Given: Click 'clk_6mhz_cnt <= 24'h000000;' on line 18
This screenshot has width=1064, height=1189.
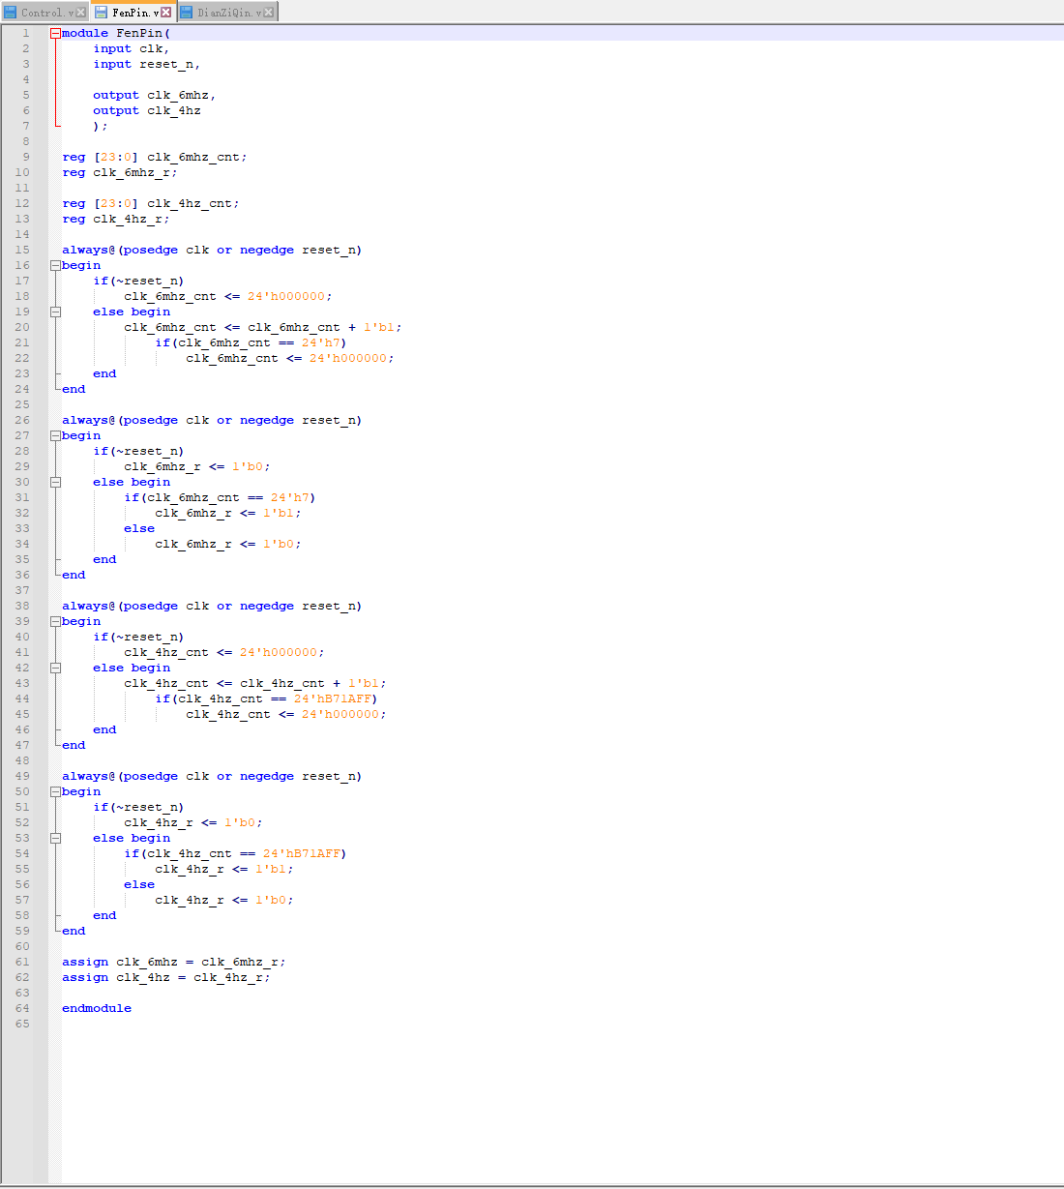Looking at the screenshot, I should 228,296.
